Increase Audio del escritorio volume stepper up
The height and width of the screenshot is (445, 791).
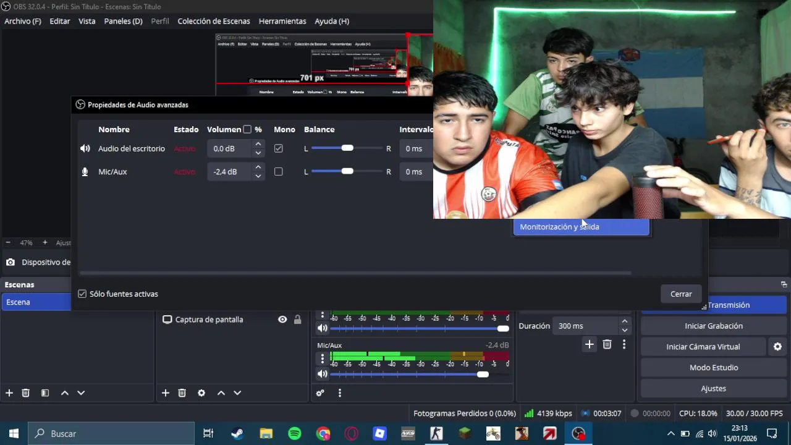pos(258,145)
